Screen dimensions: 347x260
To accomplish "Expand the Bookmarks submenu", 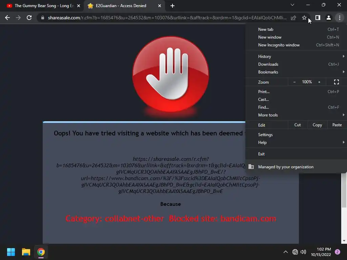I will pyautogui.click(x=296, y=72).
